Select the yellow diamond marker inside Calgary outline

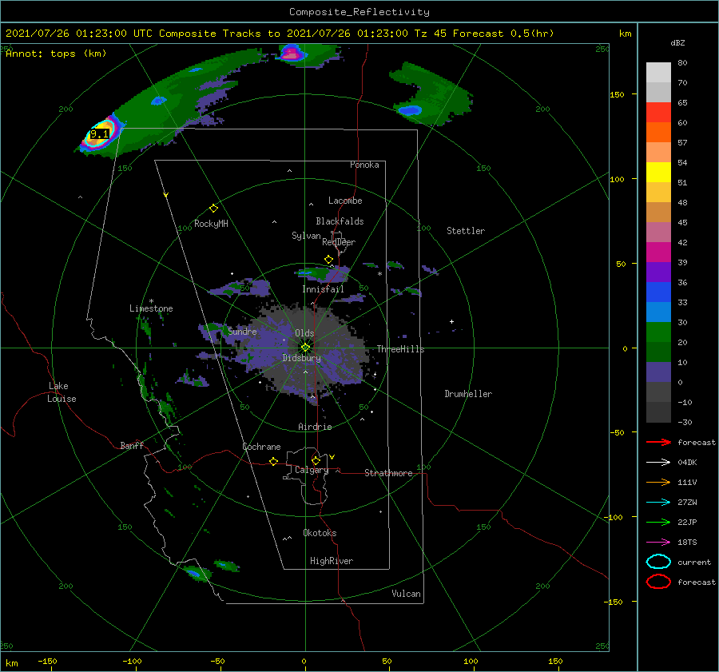(x=316, y=460)
